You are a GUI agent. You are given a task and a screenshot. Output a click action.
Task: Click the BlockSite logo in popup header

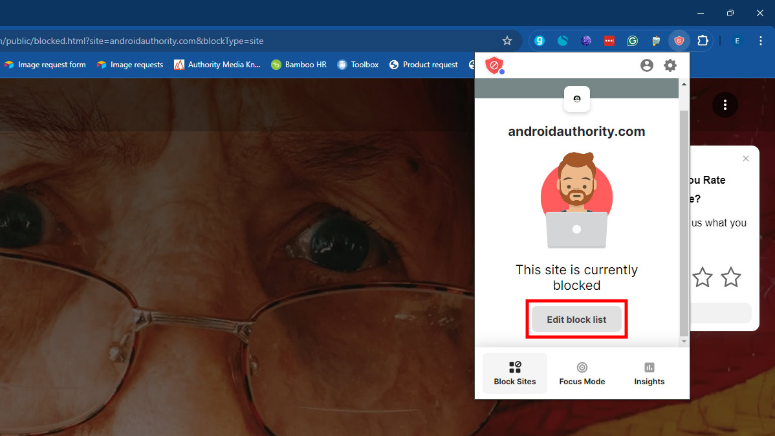click(x=494, y=65)
